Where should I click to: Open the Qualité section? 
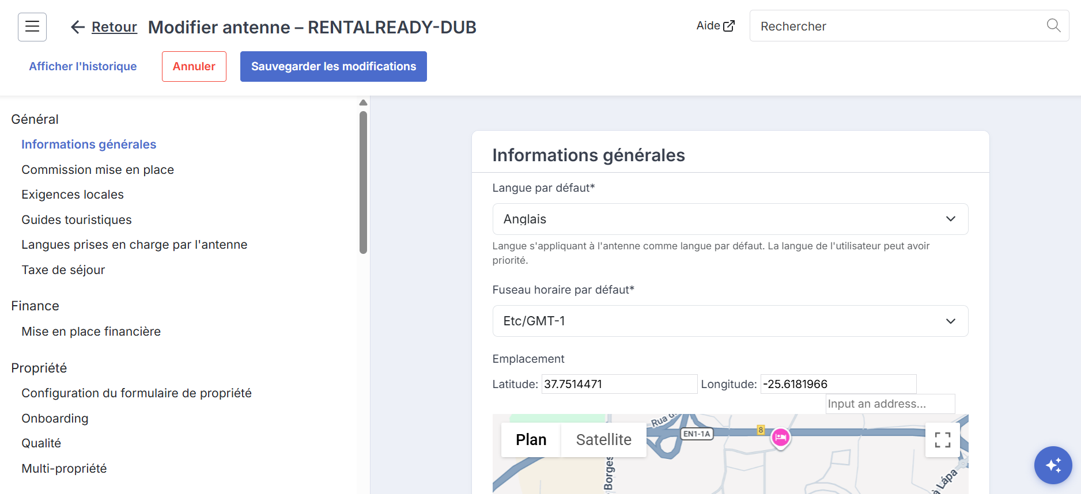[x=41, y=443]
